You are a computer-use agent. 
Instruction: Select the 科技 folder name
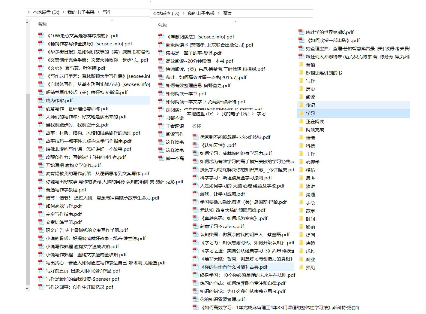coord(310,146)
